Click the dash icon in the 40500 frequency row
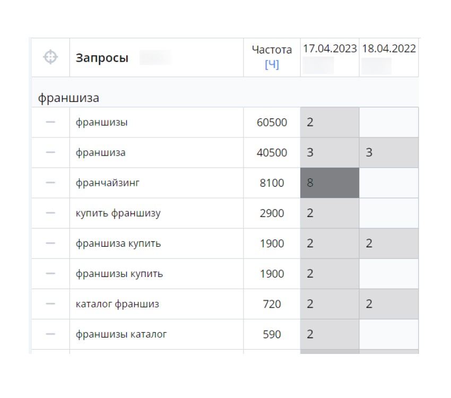Screen dimensions: 451x398 coord(50,153)
